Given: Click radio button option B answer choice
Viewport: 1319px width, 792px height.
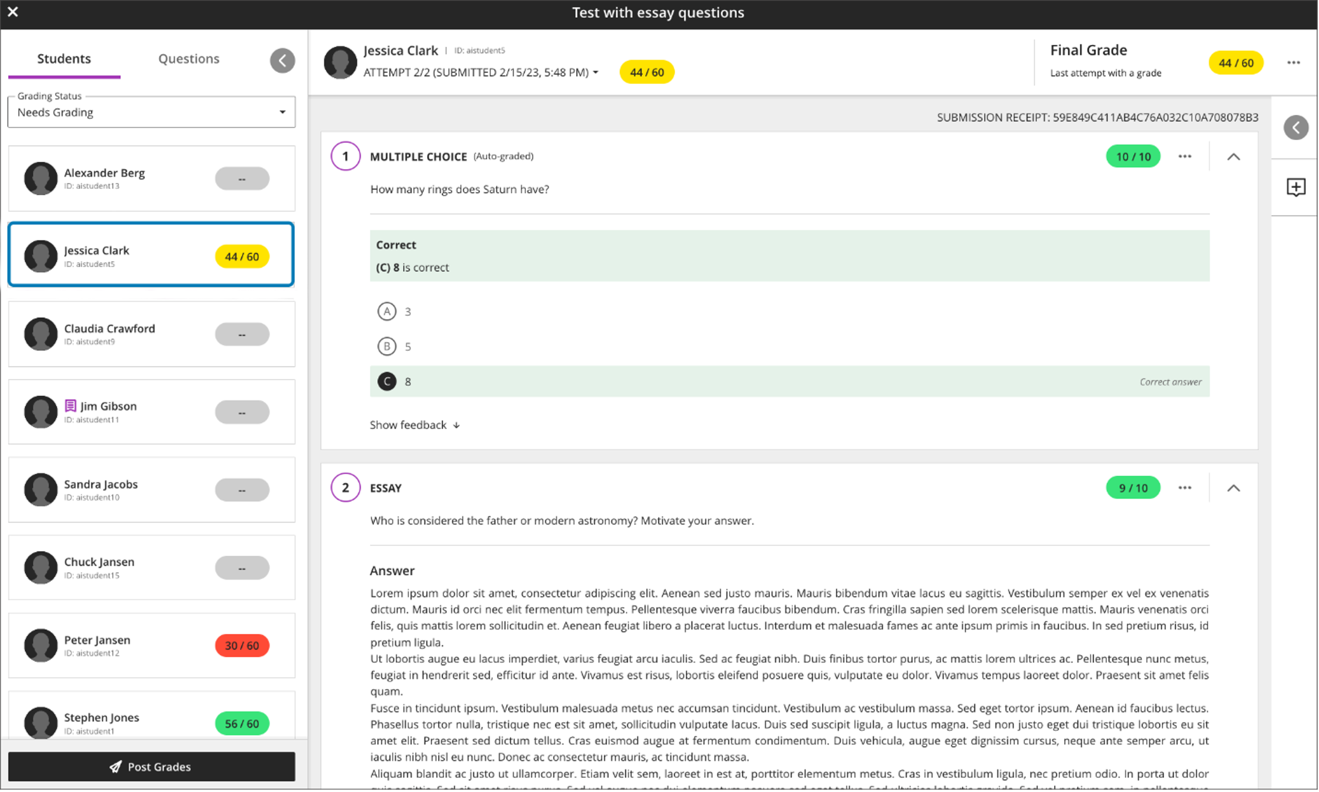Looking at the screenshot, I should click(x=387, y=345).
